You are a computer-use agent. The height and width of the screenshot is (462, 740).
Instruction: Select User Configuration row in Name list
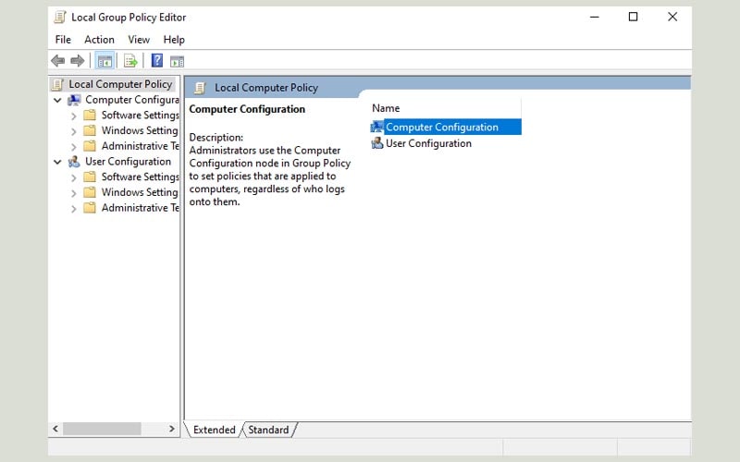point(446,143)
